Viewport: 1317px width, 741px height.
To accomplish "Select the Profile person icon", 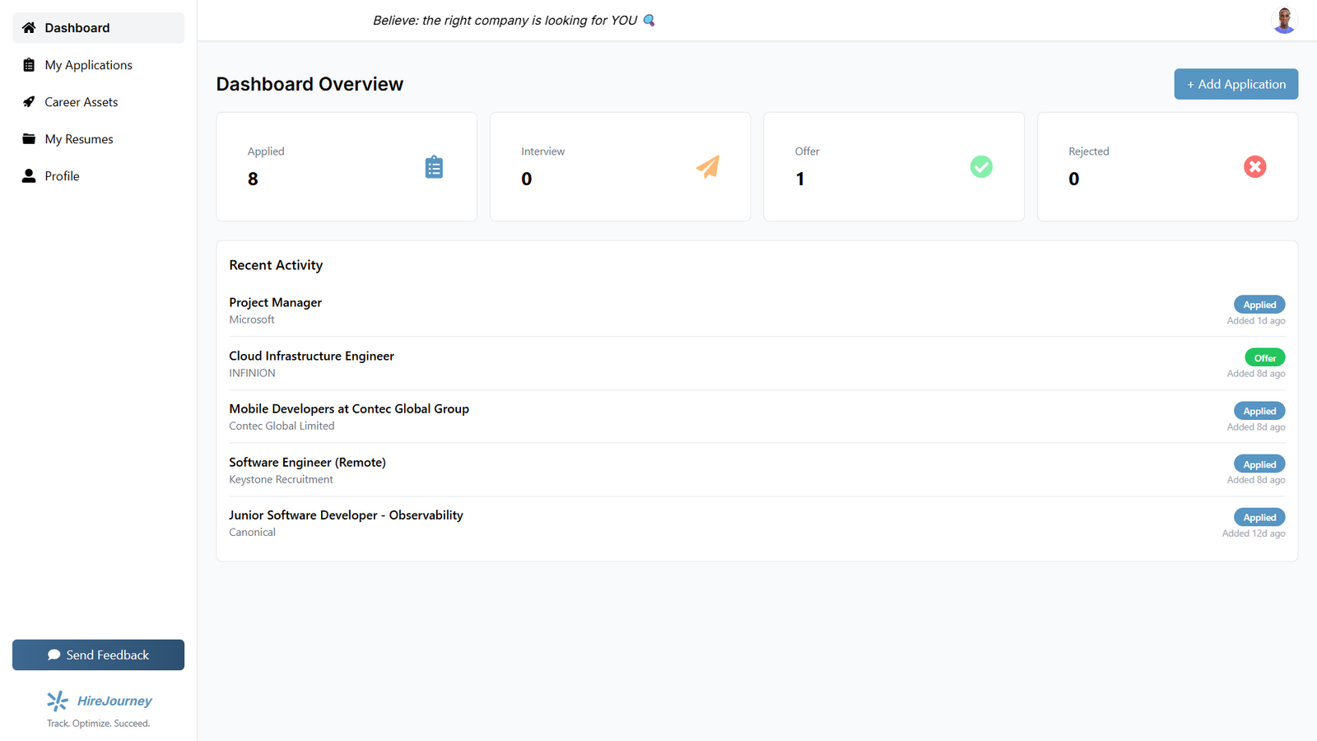I will (28, 175).
